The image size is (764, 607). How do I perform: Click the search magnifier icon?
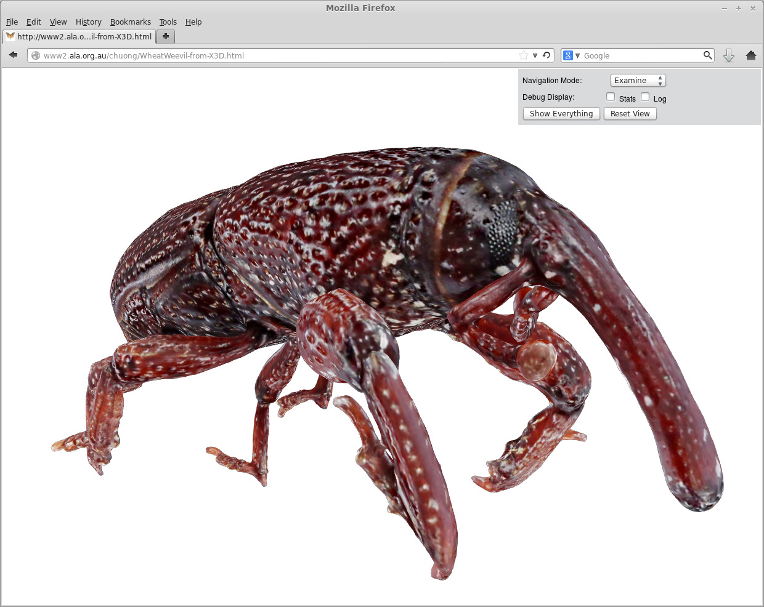(707, 55)
